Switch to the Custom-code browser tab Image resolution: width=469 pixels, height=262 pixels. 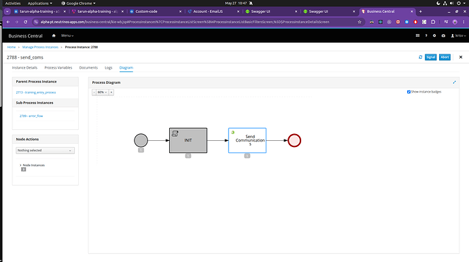point(156,12)
